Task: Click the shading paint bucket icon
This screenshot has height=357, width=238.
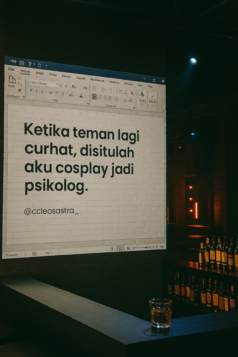Action: (125, 100)
